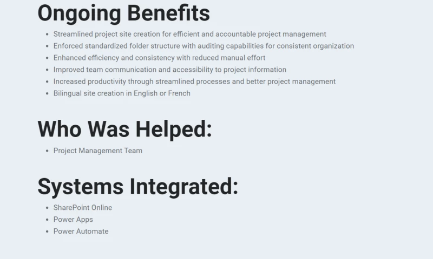Select the "Improved team communication" list item
Viewport: 433px width, 259px height.
[x=169, y=70]
